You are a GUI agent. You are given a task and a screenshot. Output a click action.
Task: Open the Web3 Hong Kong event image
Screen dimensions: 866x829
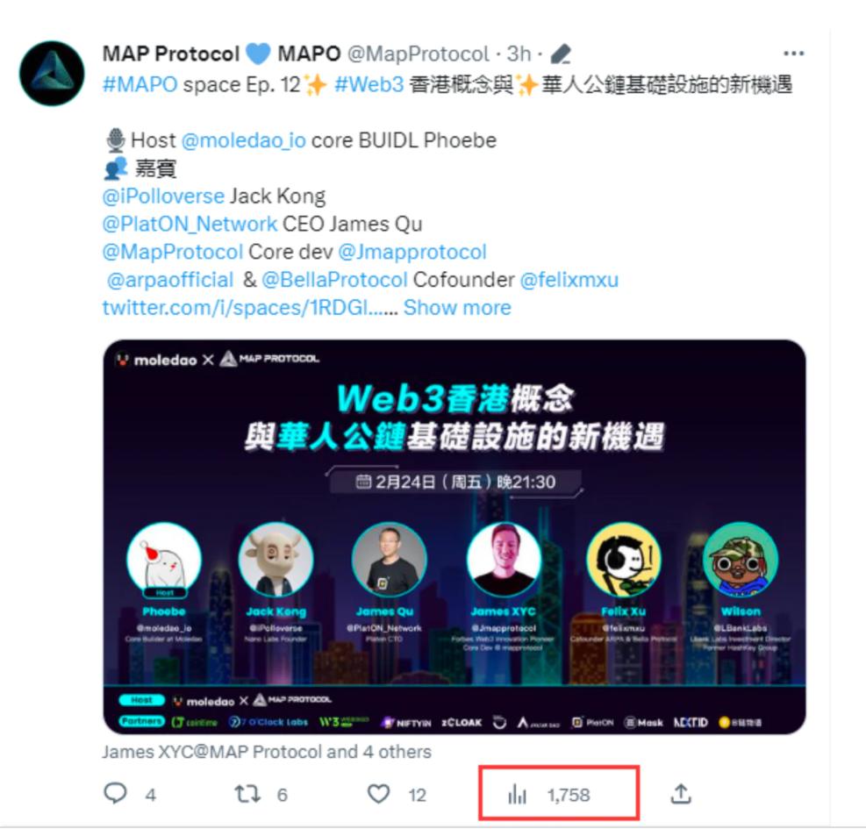(454, 537)
